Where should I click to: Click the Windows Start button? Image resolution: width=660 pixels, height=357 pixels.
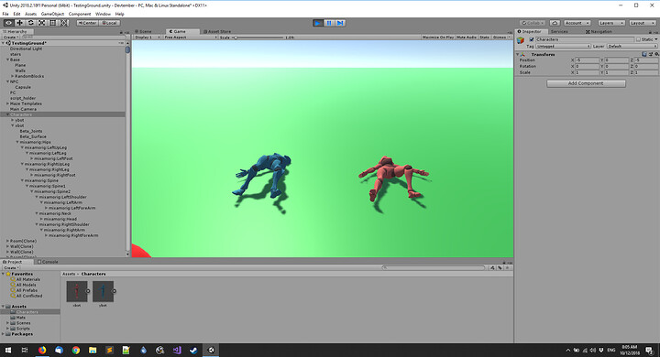coord(8,350)
